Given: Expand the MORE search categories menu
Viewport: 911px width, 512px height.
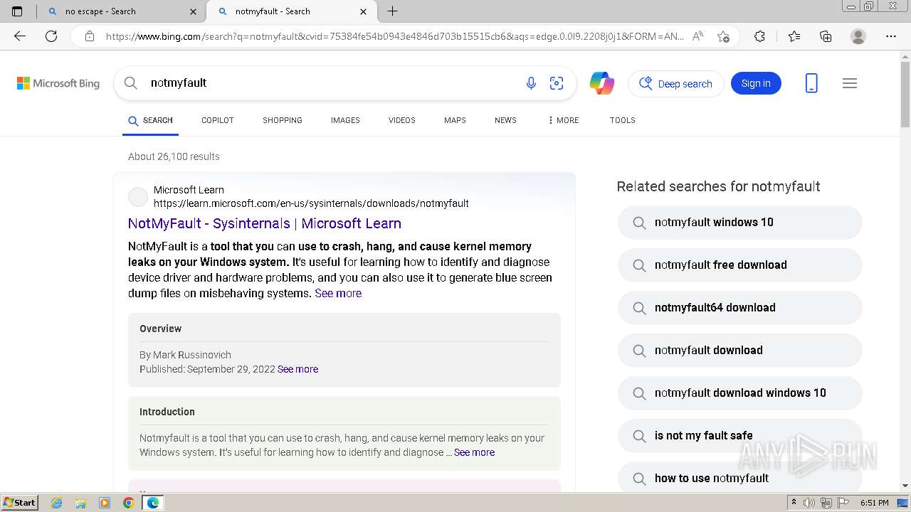Looking at the screenshot, I should (x=563, y=120).
